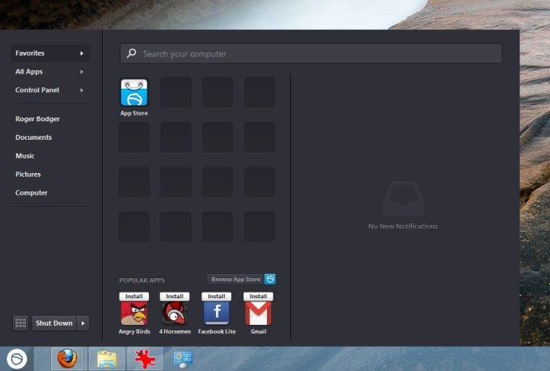This screenshot has height=371, width=550.
Task: Expand the All Apps submenu
Action: tap(50, 72)
